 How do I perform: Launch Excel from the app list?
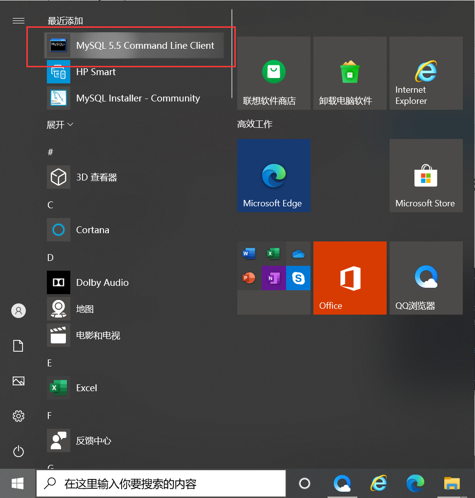coord(134,388)
